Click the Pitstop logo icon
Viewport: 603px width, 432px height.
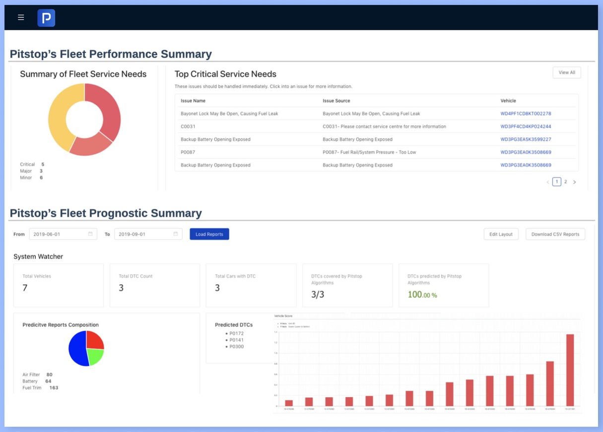[x=46, y=18]
